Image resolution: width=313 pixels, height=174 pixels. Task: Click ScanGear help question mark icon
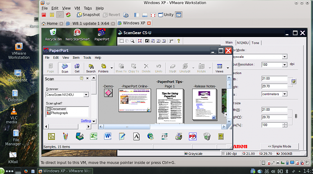tap(179, 41)
